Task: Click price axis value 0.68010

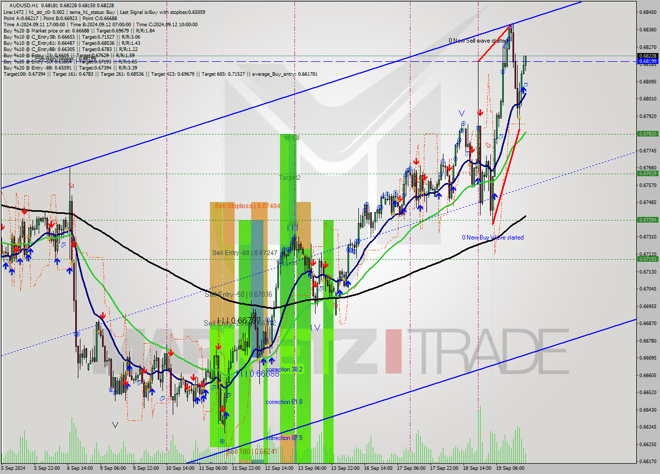Action: pyautogui.click(x=647, y=98)
